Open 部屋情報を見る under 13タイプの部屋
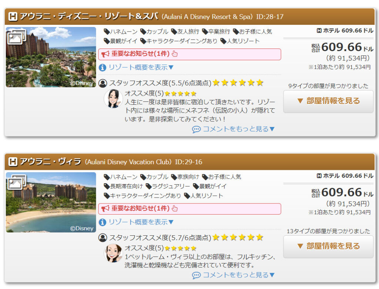This screenshot has height=289, width=379. 328,246
